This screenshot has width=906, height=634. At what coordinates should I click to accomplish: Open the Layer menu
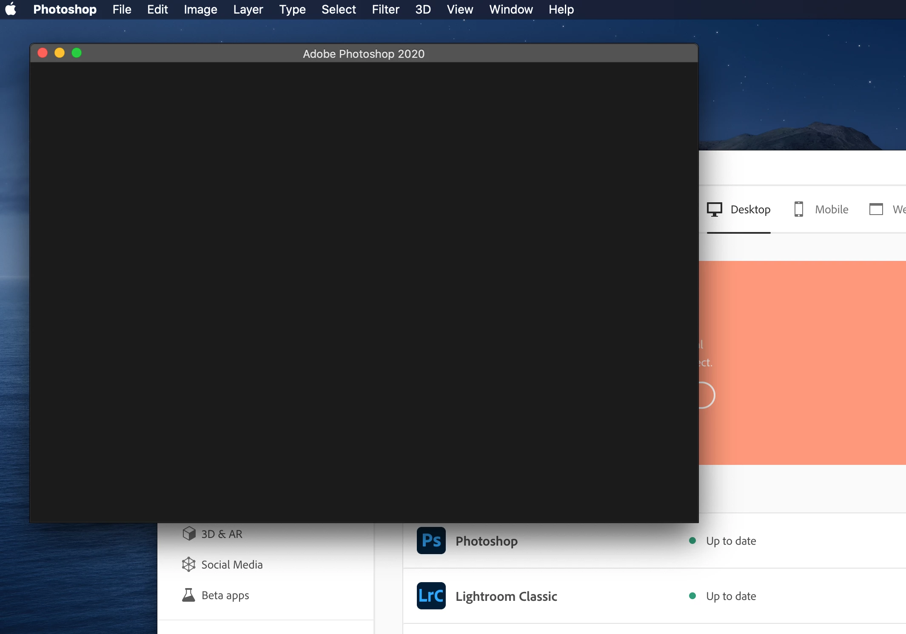pyautogui.click(x=248, y=9)
